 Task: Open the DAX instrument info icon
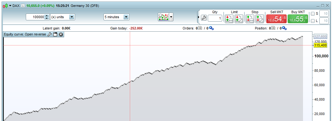[x=23, y=6]
